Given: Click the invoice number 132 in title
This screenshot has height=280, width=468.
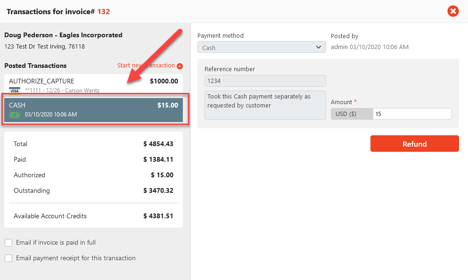Looking at the screenshot, I should (x=104, y=11).
